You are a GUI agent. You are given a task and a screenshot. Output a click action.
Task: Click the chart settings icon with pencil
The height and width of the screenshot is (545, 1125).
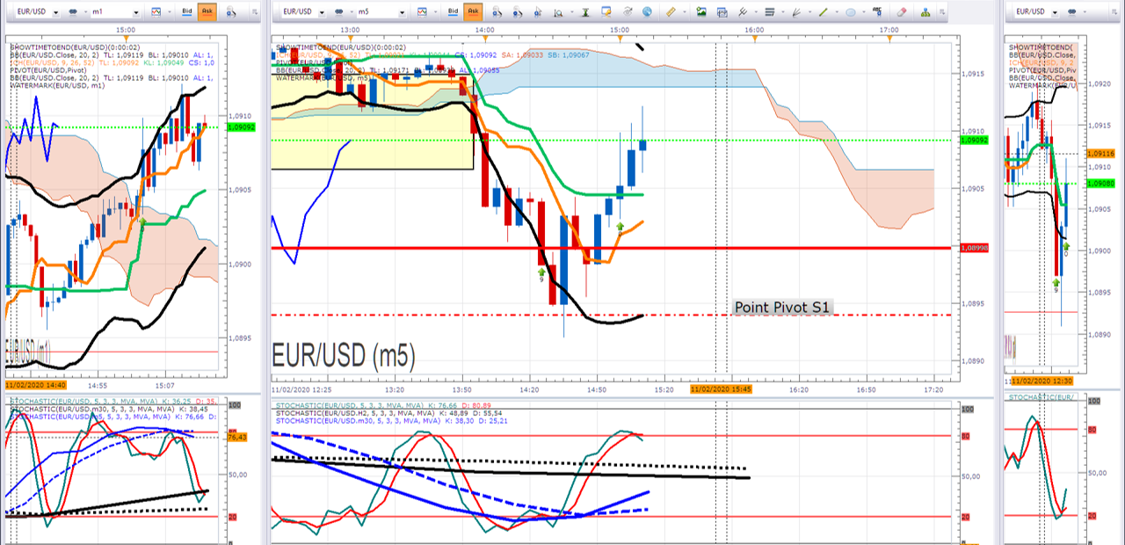tap(606, 12)
